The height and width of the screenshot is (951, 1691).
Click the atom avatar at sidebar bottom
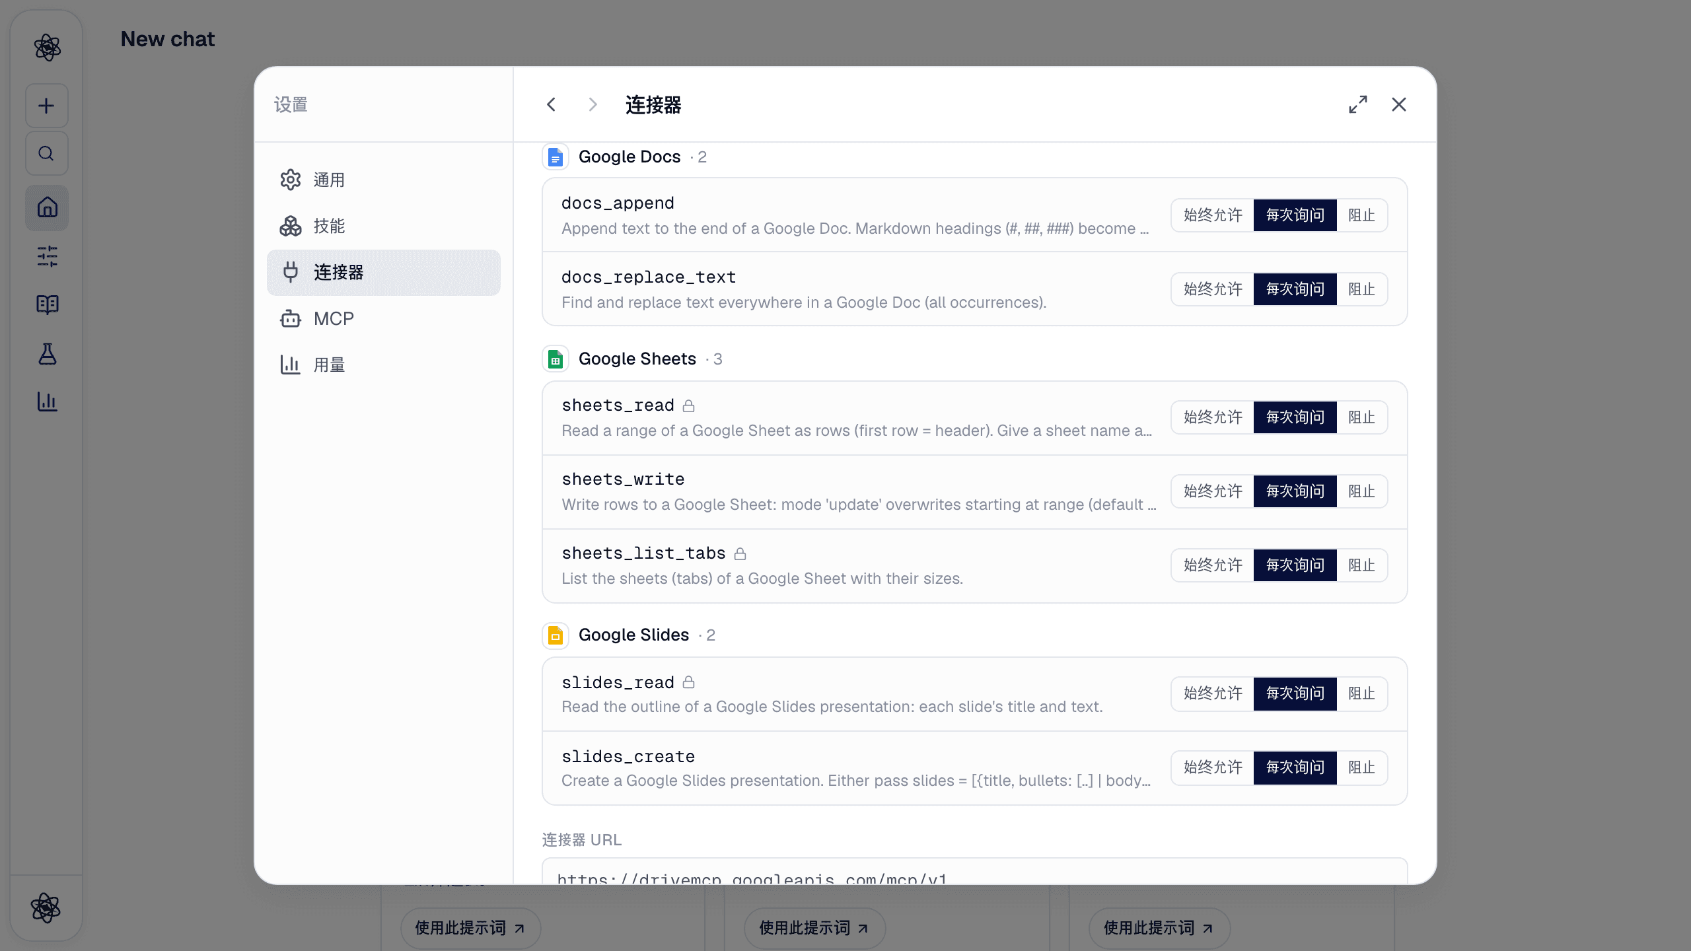tap(46, 907)
